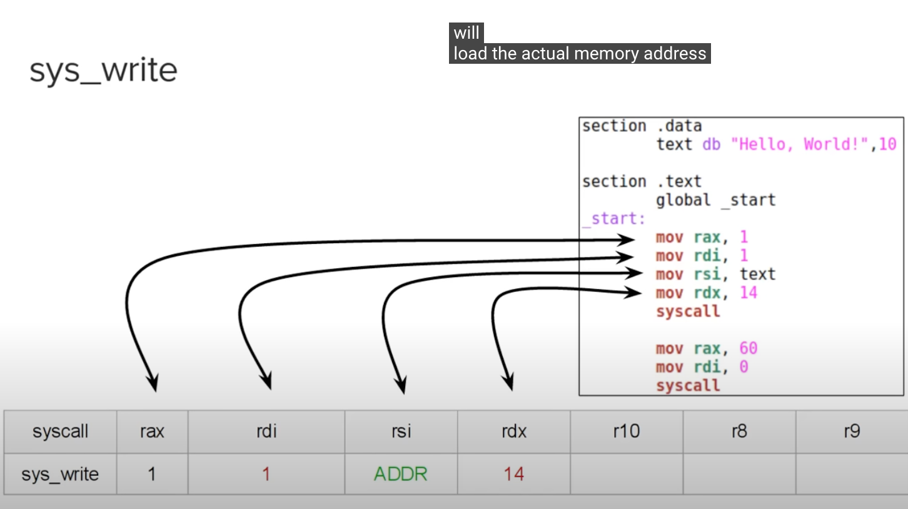Click the 'syscall' table header cell
This screenshot has height=509, width=908.
(x=61, y=431)
